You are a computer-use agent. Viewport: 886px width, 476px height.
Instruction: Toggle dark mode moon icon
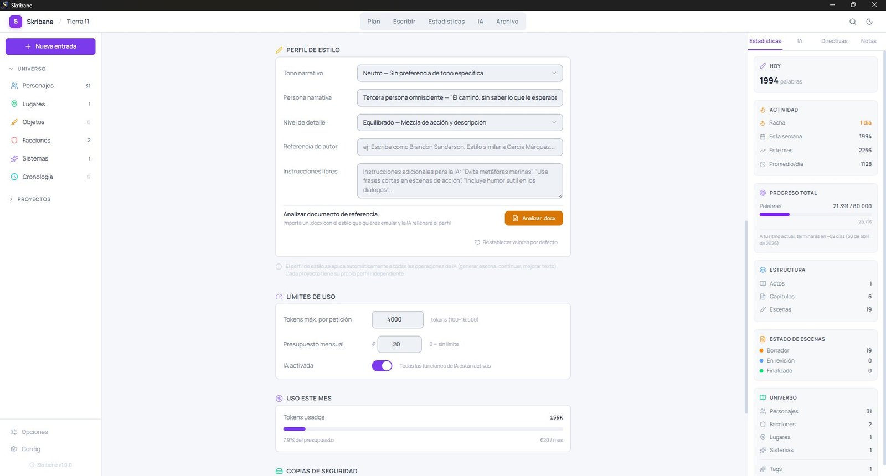point(869,22)
